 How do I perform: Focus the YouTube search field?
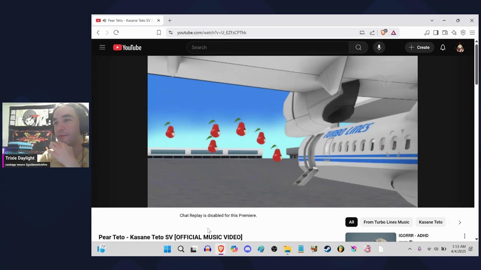pyautogui.click(x=268, y=47)
